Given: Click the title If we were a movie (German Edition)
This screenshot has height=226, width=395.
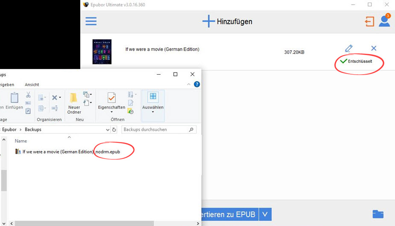Looking at the screenshot, I should pos(162,49).
